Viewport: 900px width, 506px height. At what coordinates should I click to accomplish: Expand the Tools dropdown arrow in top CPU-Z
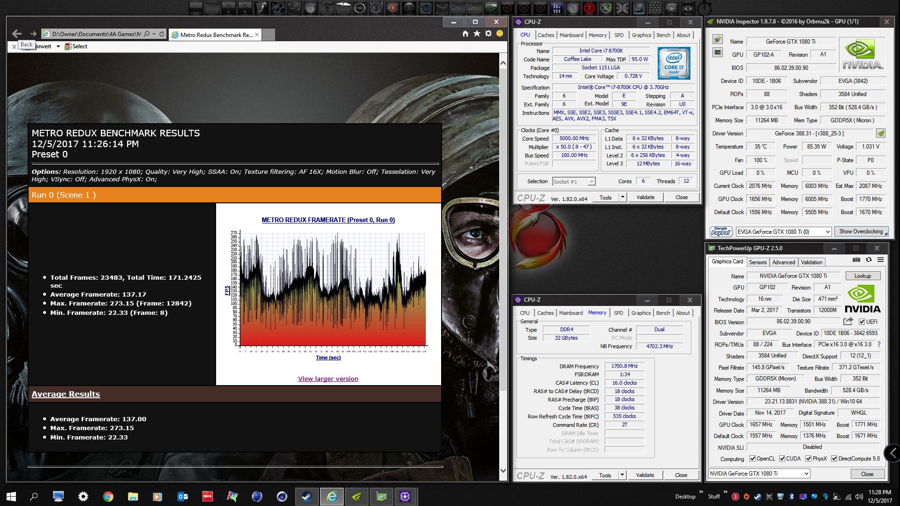click(622, 197)
